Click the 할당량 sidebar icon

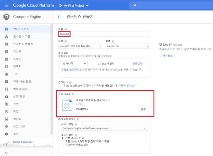(x=6, y=119)
